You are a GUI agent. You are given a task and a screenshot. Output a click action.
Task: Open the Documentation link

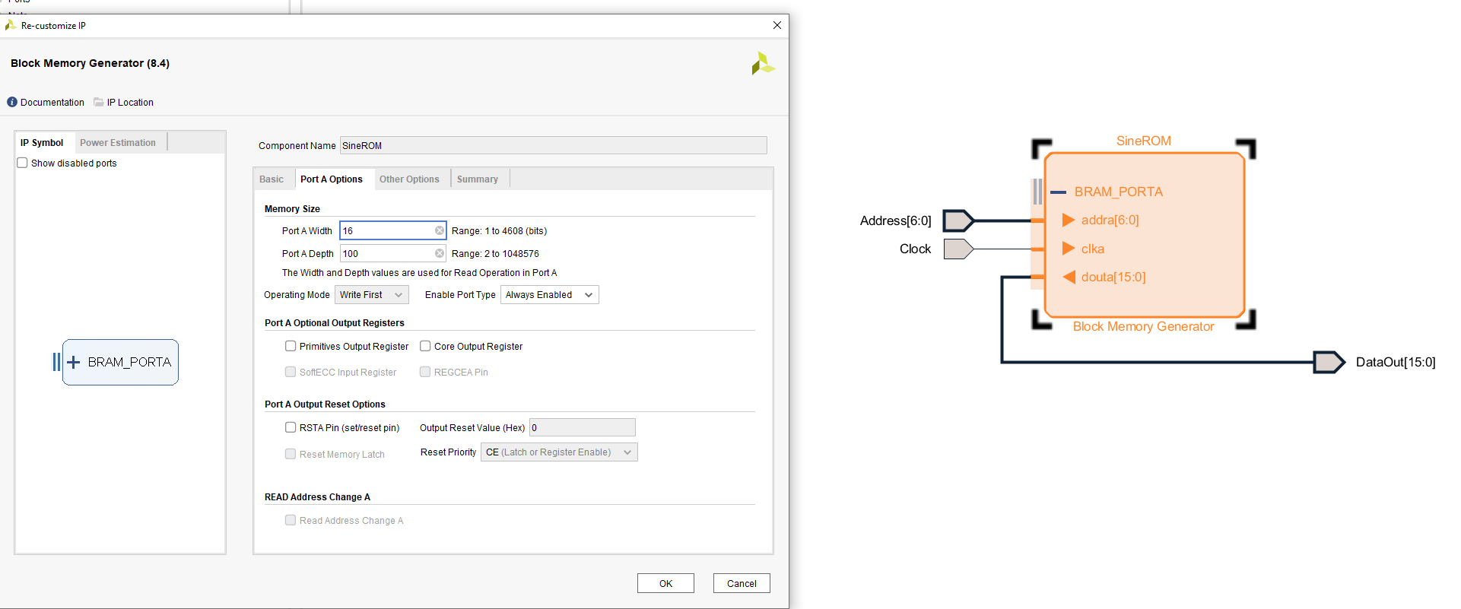52,103
